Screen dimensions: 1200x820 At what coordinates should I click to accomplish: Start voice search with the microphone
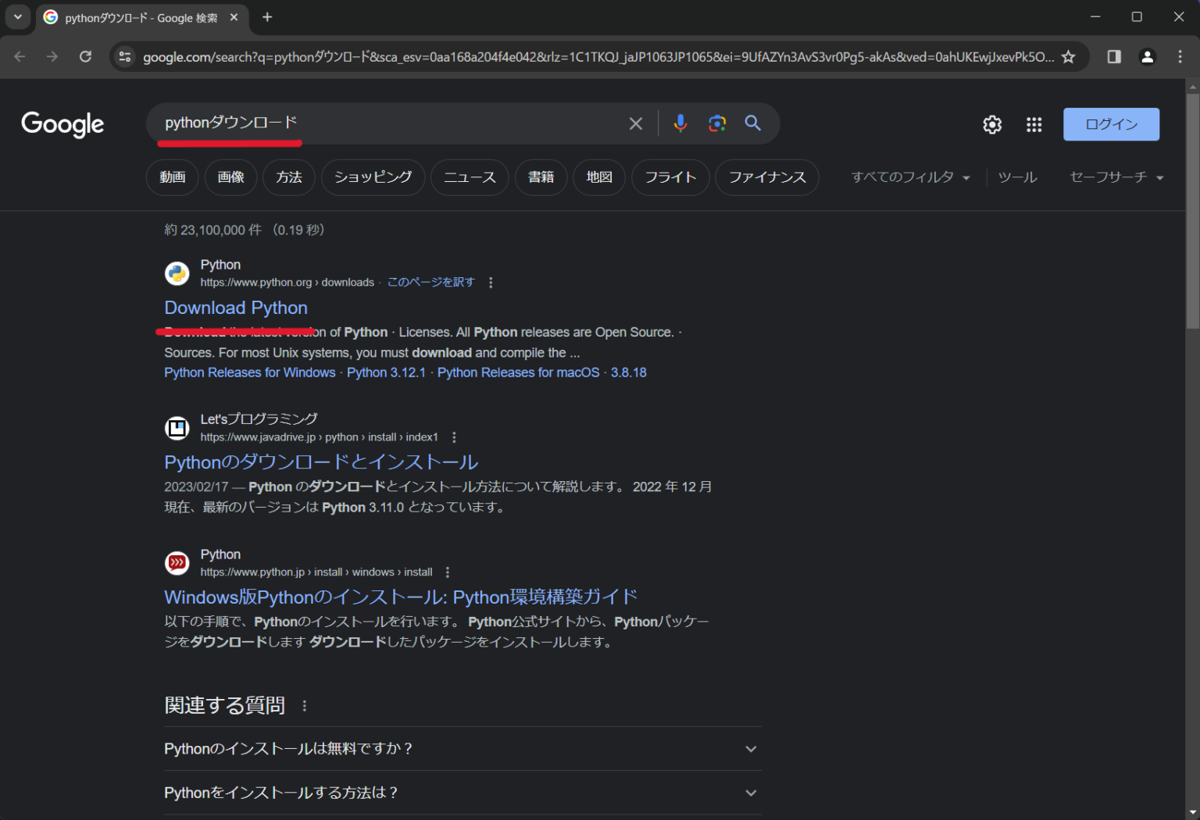[x=680, y=123]
